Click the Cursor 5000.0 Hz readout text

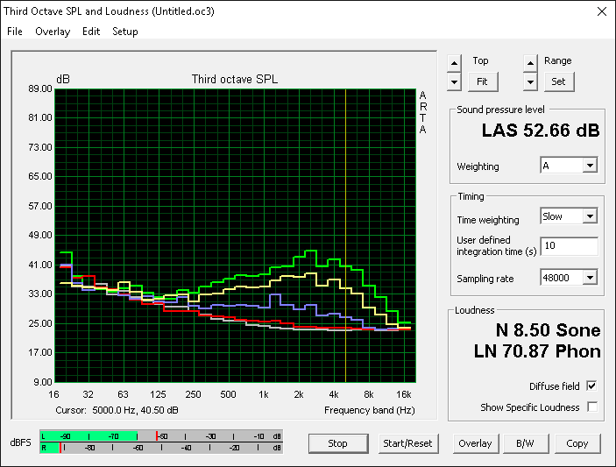tap(117, 410)
